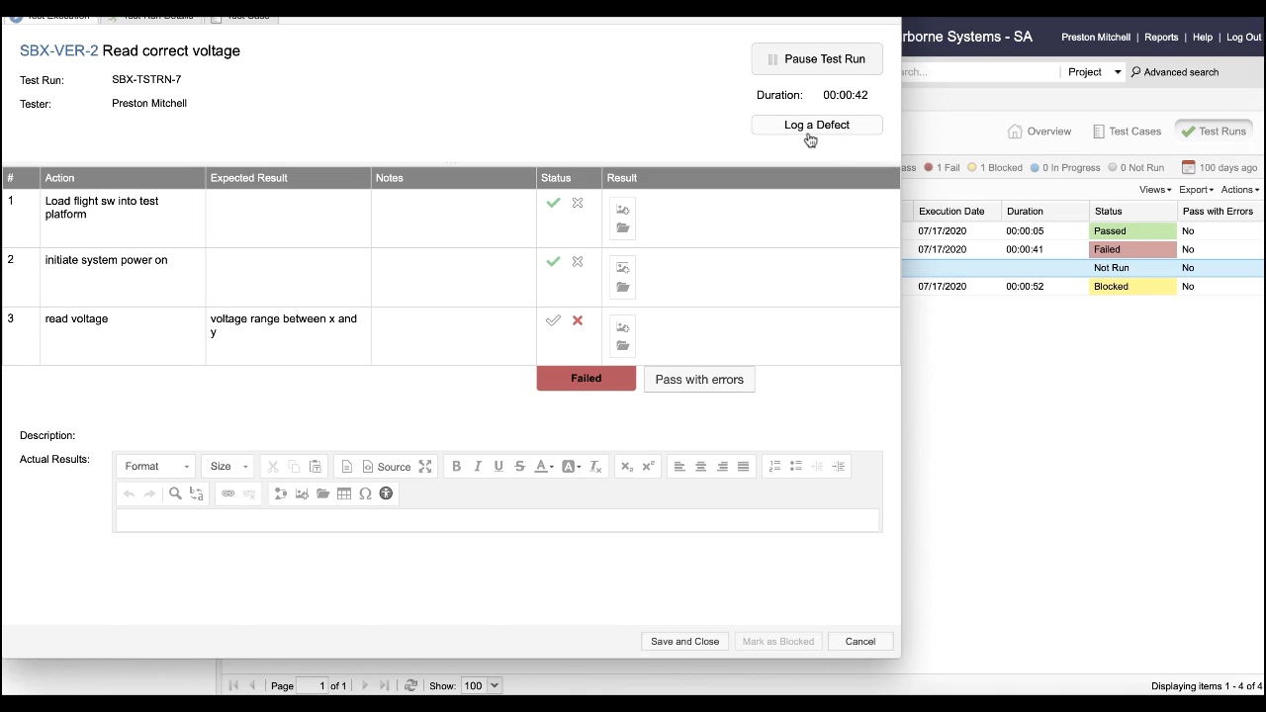Image resolution: width=1266 pixels, height=712 pixels.
Task: Open the Project search scope dropdown
Action: (x=1094, y=72)
